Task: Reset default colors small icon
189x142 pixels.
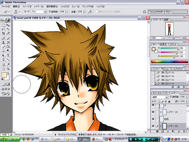Action: [2, 79]
